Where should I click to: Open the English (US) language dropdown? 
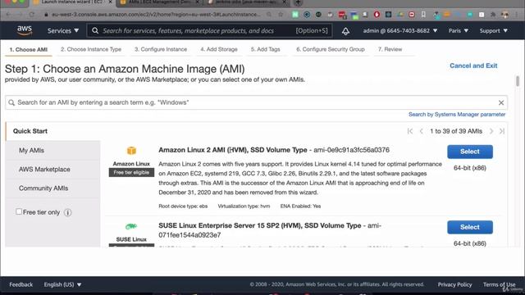click(62, 284)
